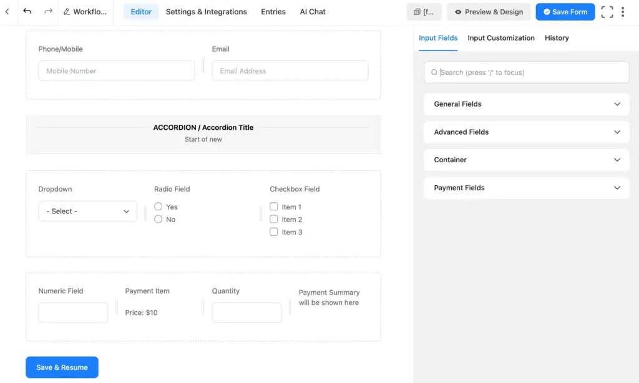
Task: Check the Item 1 checkbox
Action: click(274, 206)
